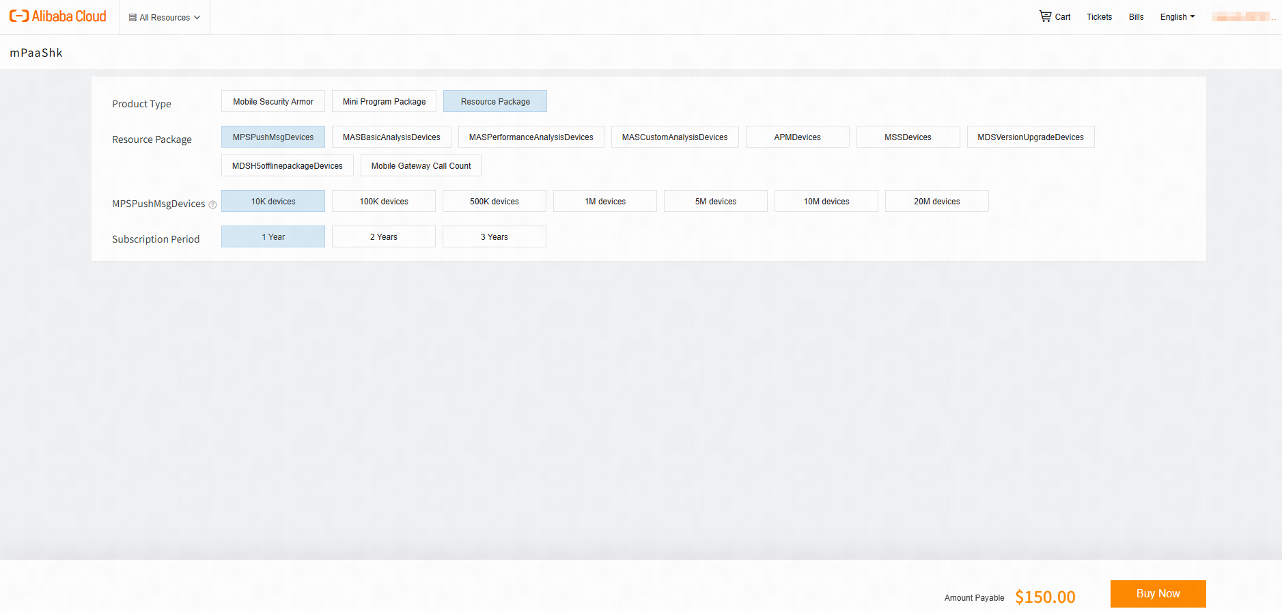Choose MDSVersionUpgradeDevices resource package
Viewport: 1282px width, 611px height.
pyautogui.click(x=1031, y=137)
